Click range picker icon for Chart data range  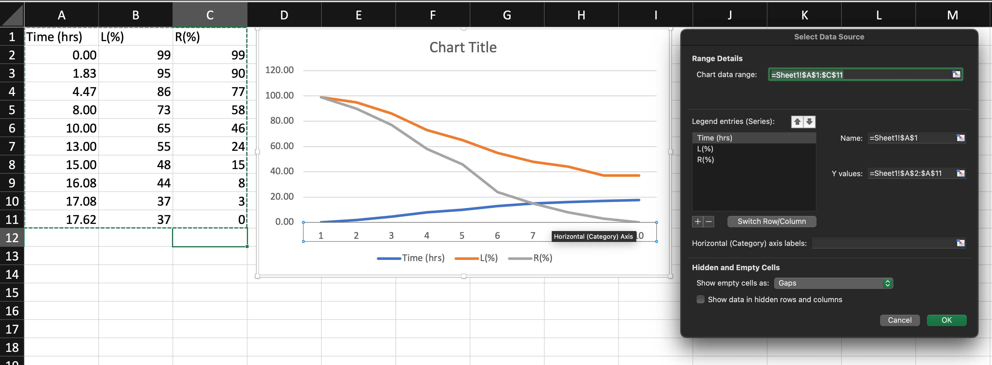click(956, 74)
